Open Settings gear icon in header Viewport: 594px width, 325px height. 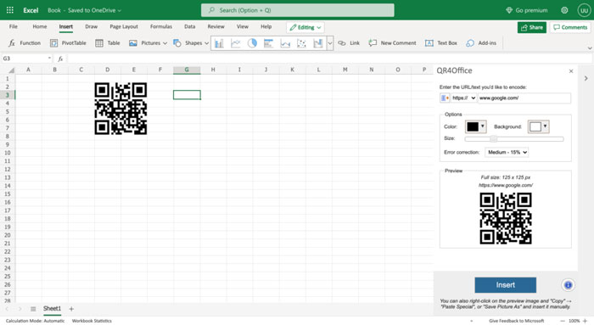pyautogui.click(x=564, y=10)
